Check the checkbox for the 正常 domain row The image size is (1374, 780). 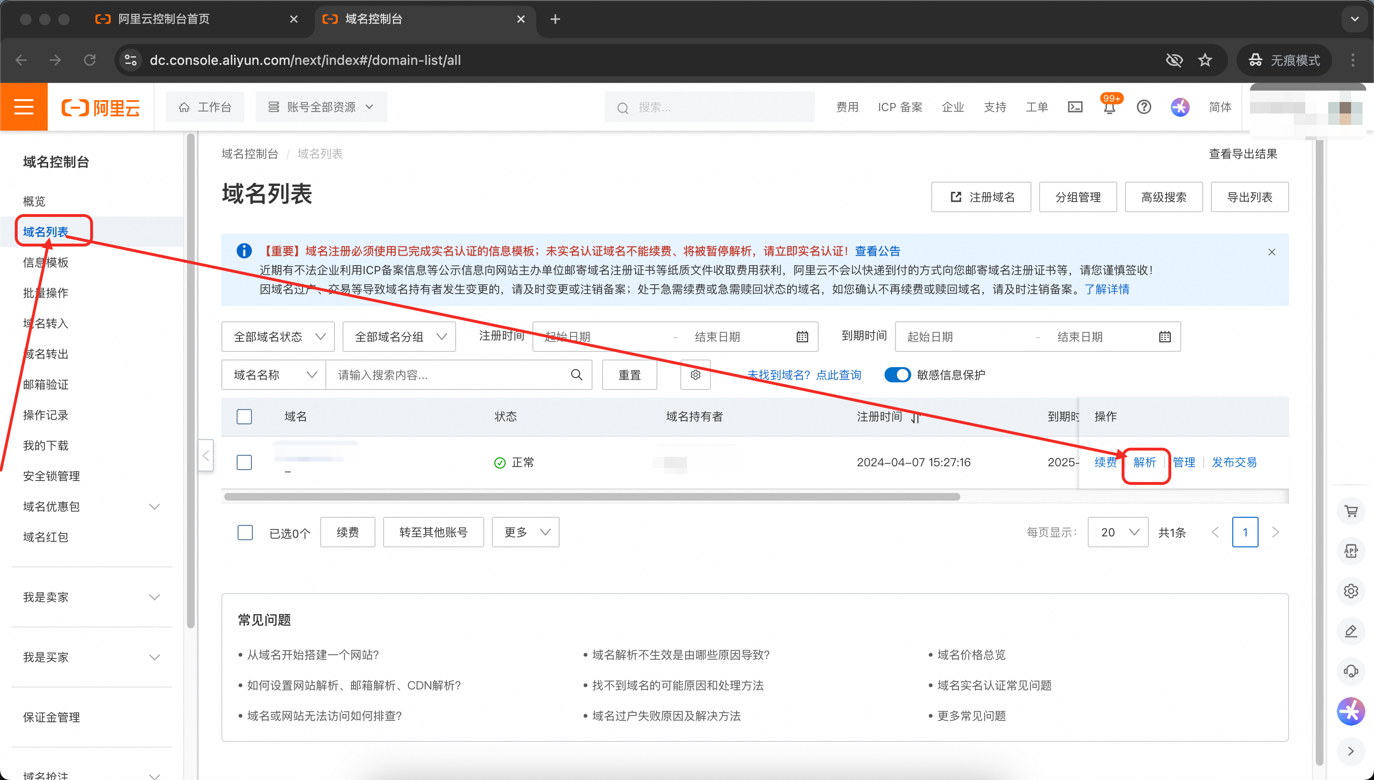pos(244,462)
